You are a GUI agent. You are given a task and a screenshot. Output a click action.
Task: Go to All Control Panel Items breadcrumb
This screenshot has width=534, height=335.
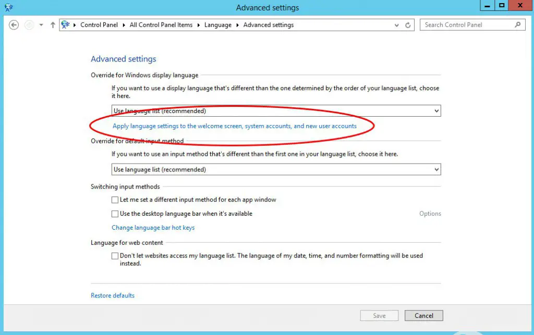[x=161, y=25]
